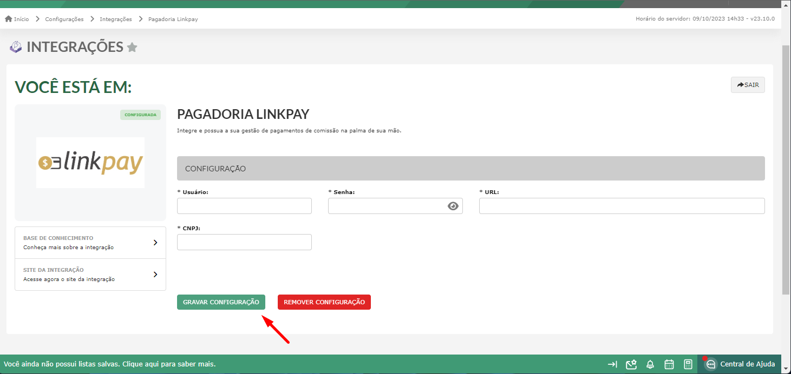Navigate to Integrações breadcrumb
Screen dimensions: 791x374
[x=116, y=19]
